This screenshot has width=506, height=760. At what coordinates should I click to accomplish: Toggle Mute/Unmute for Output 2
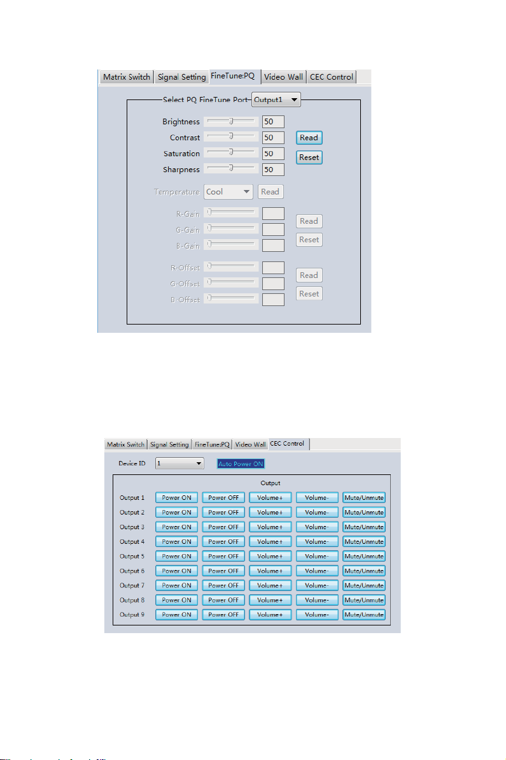point(364,513)
